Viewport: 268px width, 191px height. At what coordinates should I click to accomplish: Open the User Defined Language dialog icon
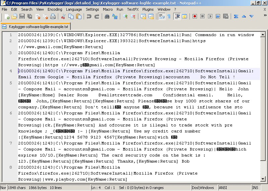[185, 16]
